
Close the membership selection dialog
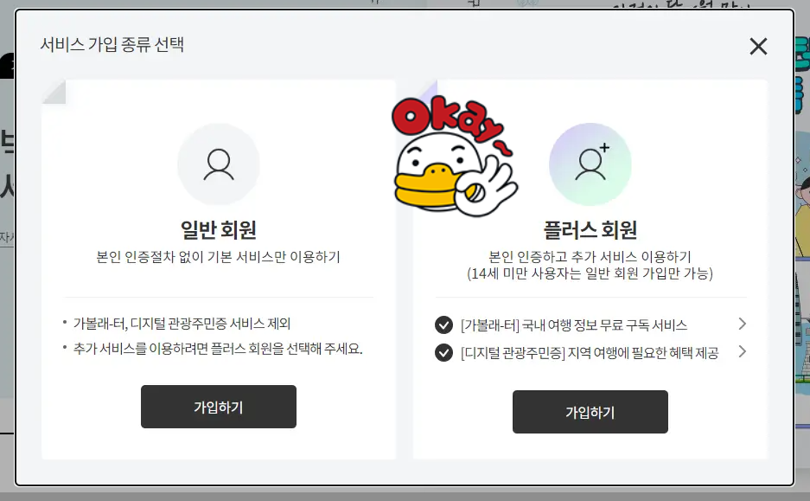pyautogui.click(x=758, y=47)
